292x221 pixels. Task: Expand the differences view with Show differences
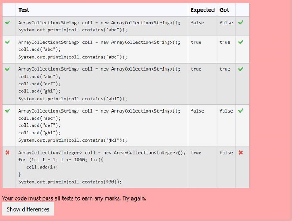28,209
